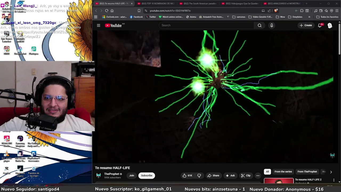Open the Brave wallet icon

pyautogui.click(x=321, y=11)
